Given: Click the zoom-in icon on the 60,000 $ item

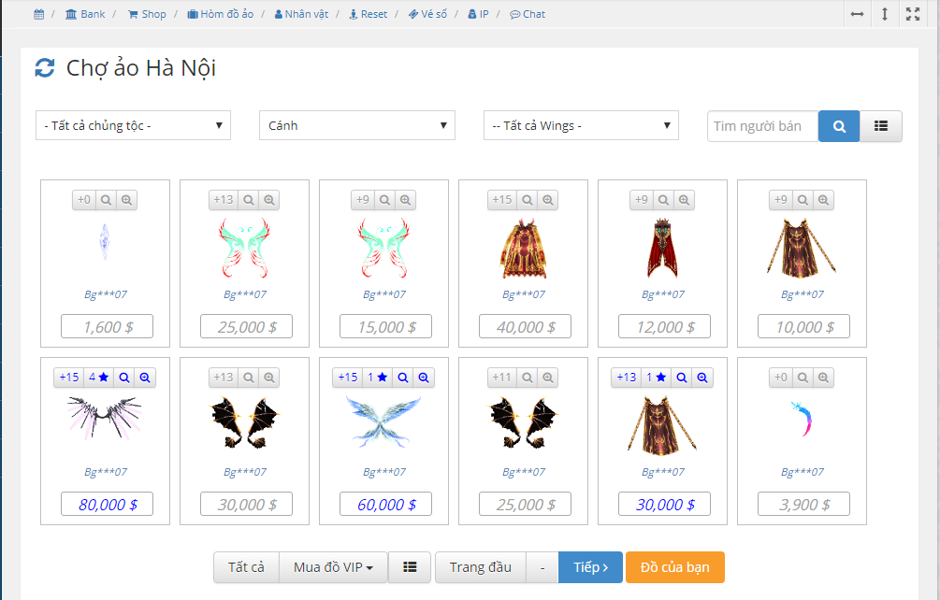Looking at the screenshot, I should (x=424, y=378).
